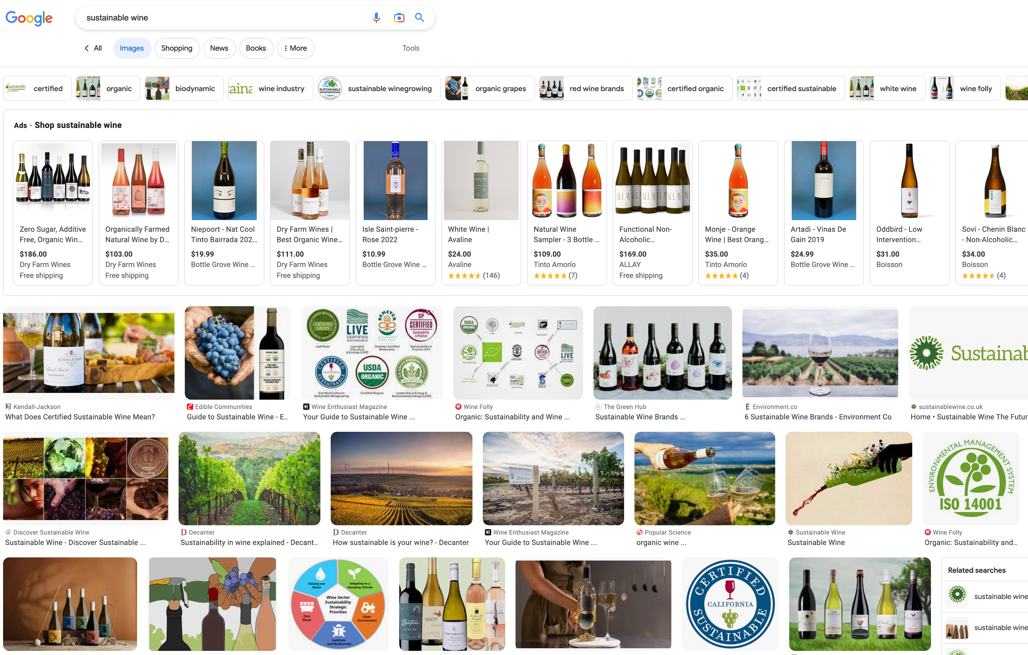
Task: Filter by the certified chip
Action: coord(37,88)
